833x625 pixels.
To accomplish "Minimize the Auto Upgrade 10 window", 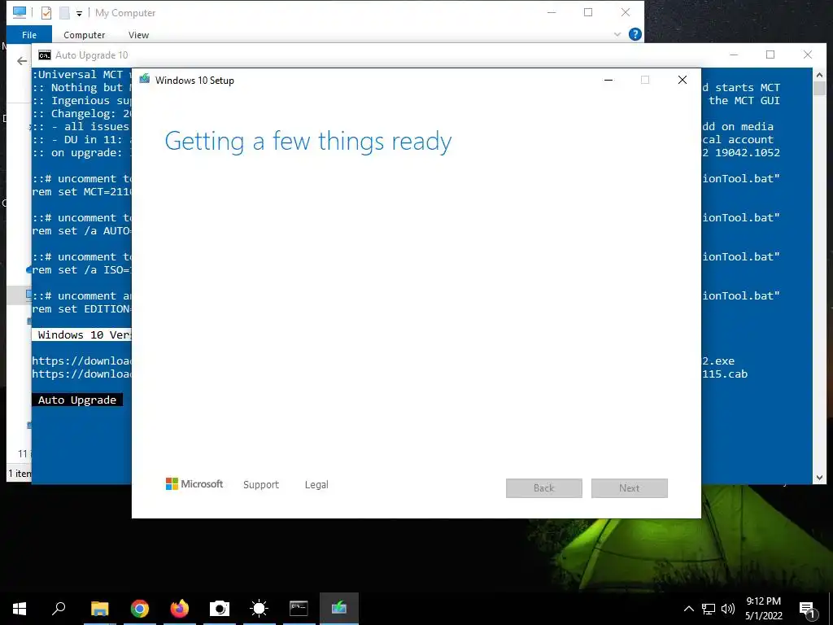I will click(x=734, y=55).
